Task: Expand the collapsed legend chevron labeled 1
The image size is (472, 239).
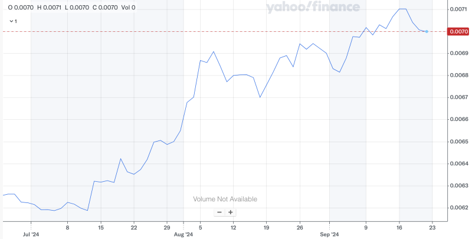Action: (12, 21)
